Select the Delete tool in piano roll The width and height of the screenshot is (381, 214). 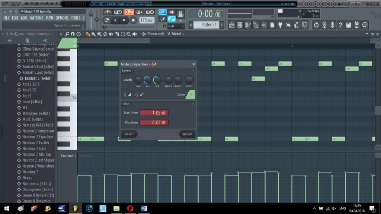coord(105,34)
